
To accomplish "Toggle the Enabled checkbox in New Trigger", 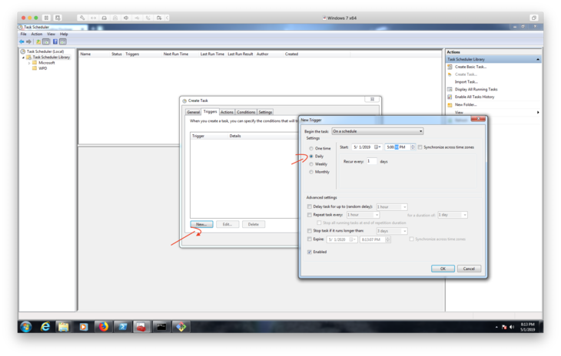I will pyautogui.click(x=309, y=252).
